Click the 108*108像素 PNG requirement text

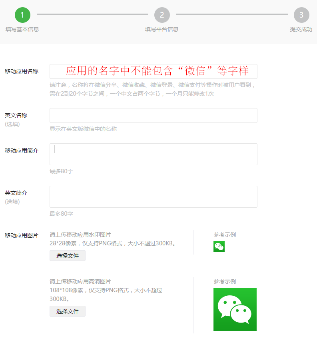point(106,295)
